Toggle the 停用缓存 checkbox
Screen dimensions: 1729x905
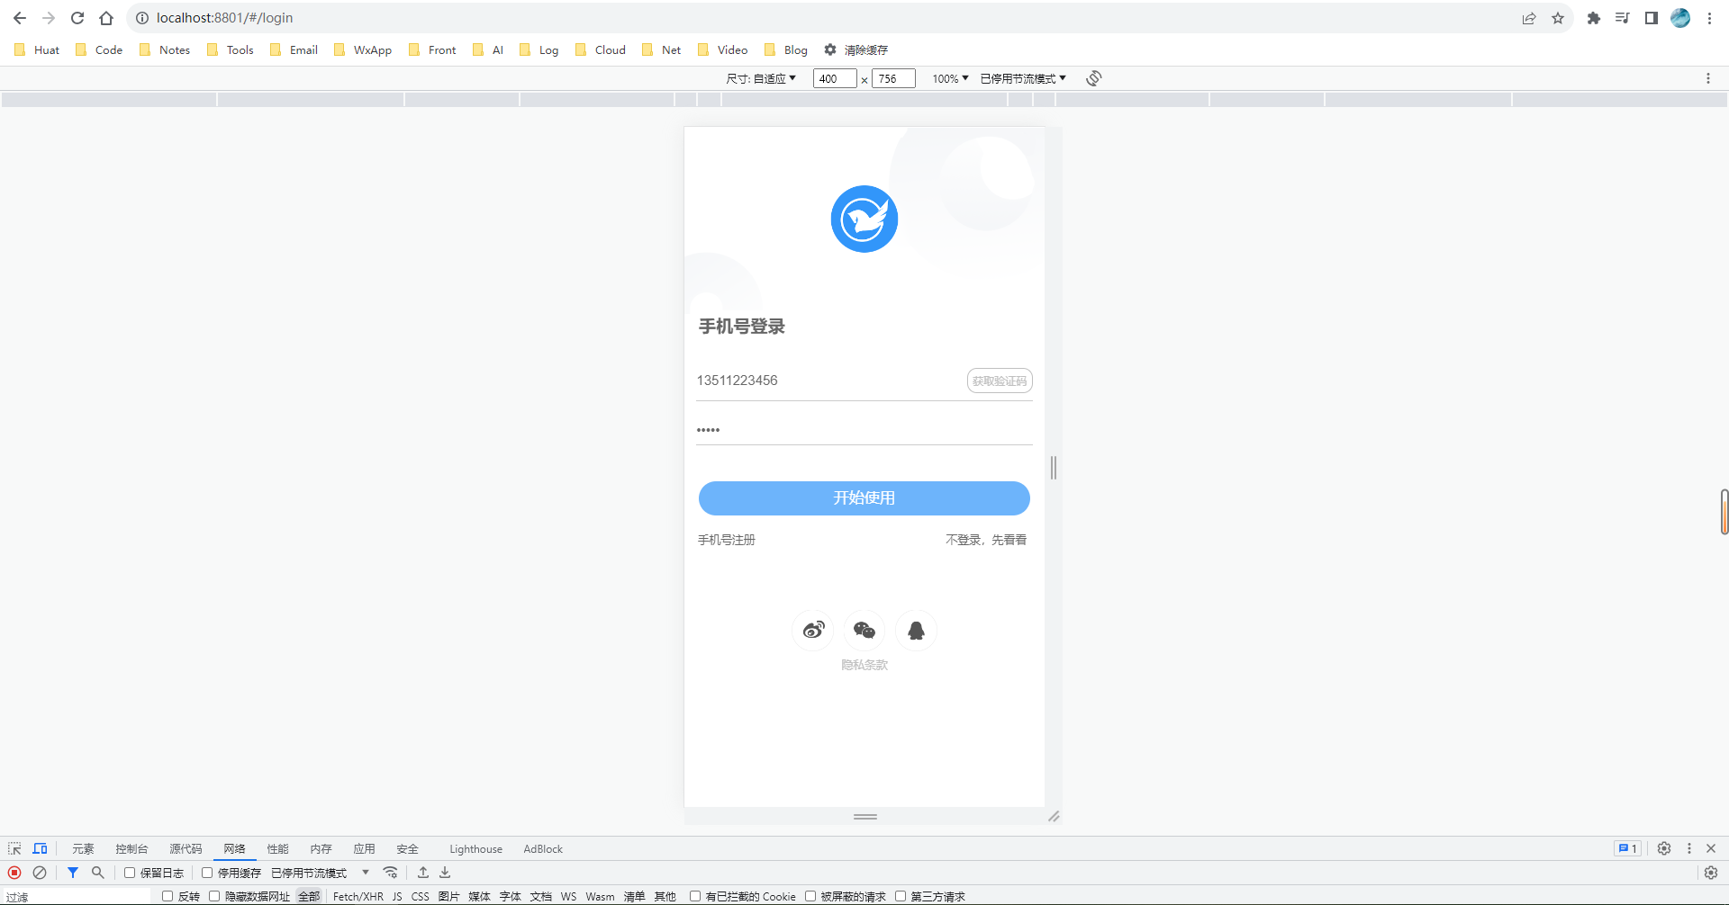point(207,873)
